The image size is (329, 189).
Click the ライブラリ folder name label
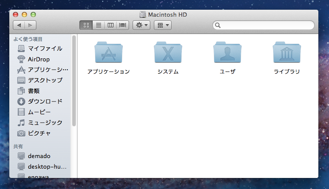coord(287,72)
